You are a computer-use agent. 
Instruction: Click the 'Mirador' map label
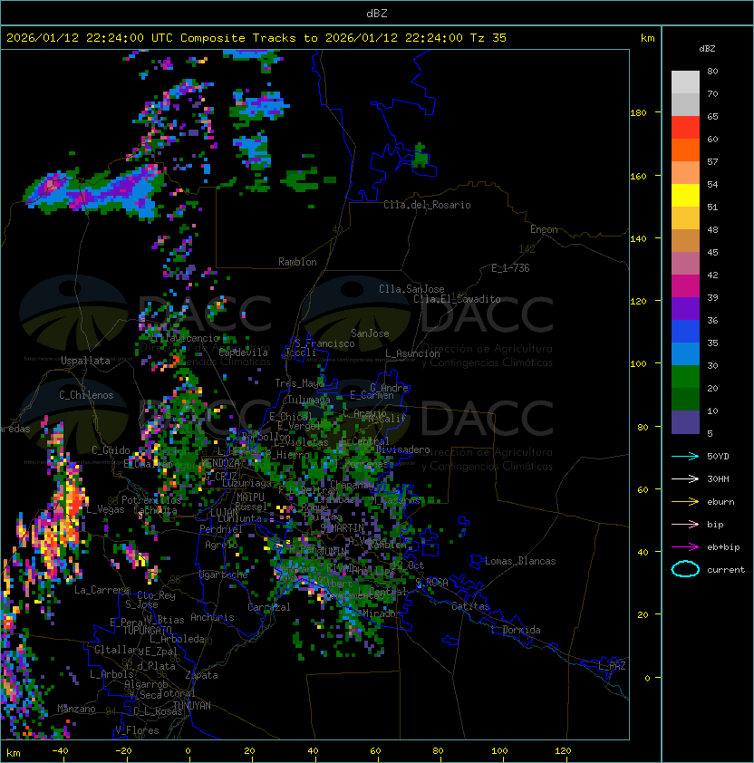click(x=382, y=613)
